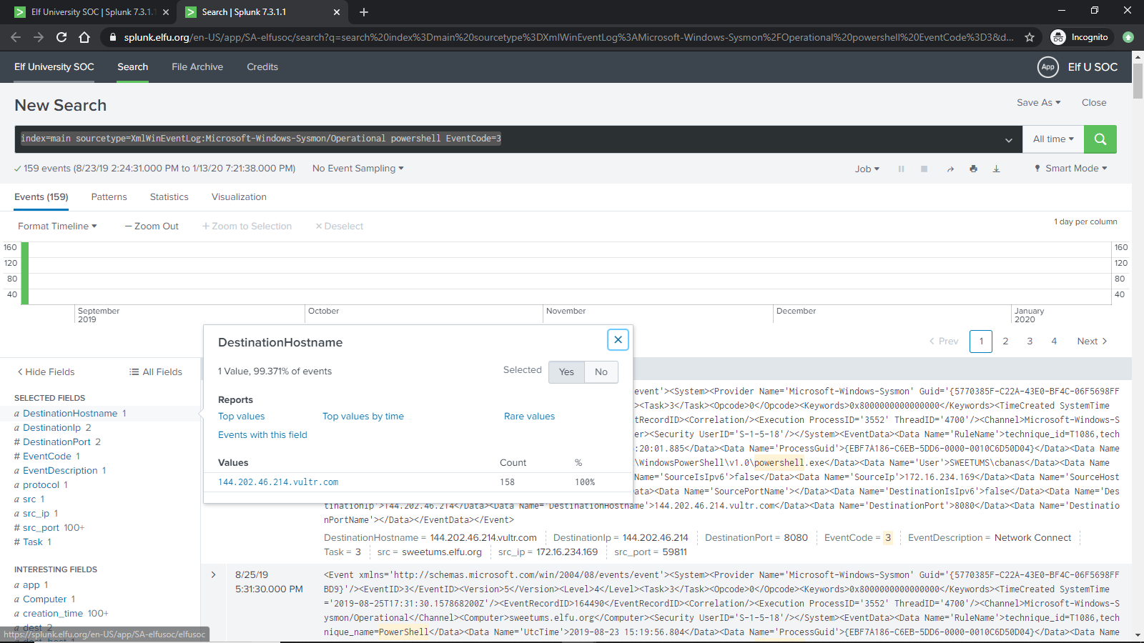
Task: Open the Job dropdown
Action: 867,169
